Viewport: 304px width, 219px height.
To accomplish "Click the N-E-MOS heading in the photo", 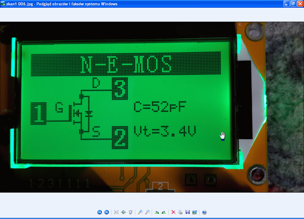I will (x=126, y=64).
